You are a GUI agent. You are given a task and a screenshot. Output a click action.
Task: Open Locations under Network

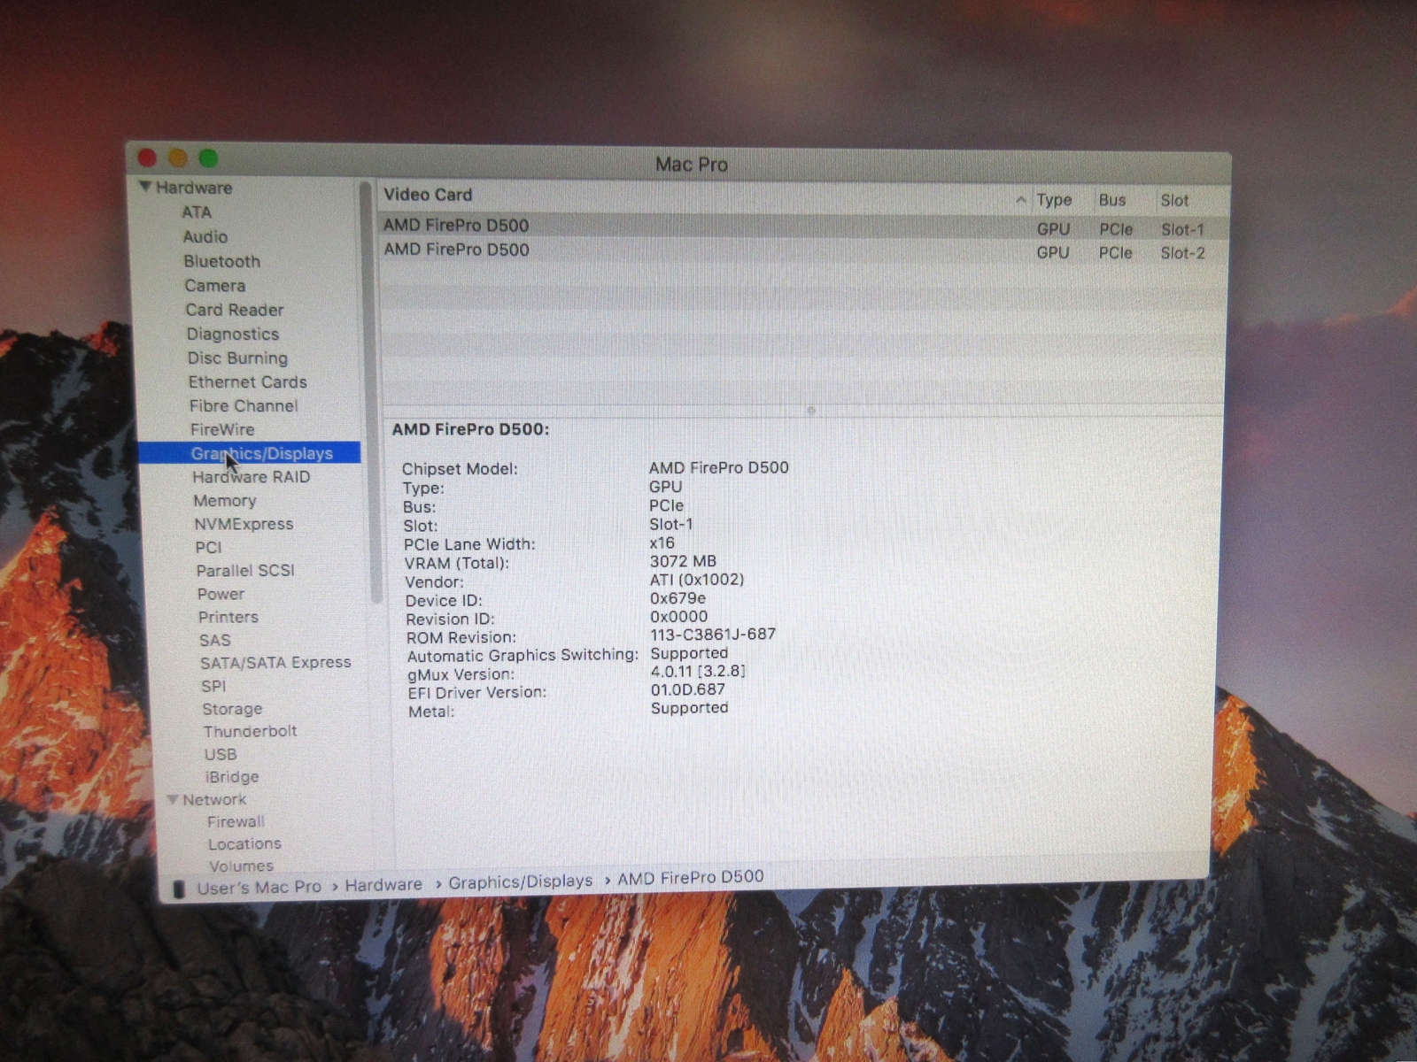point(244,843)
